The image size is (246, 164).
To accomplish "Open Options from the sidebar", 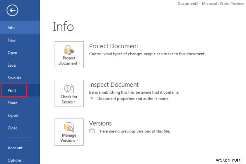I will pyautogui.click(x=20, y=160).
